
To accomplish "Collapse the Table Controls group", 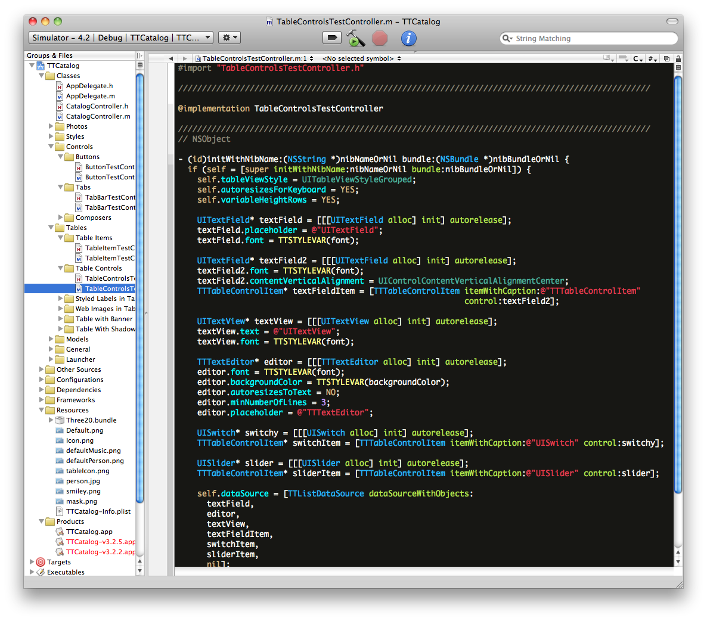I will coord(60,268).
